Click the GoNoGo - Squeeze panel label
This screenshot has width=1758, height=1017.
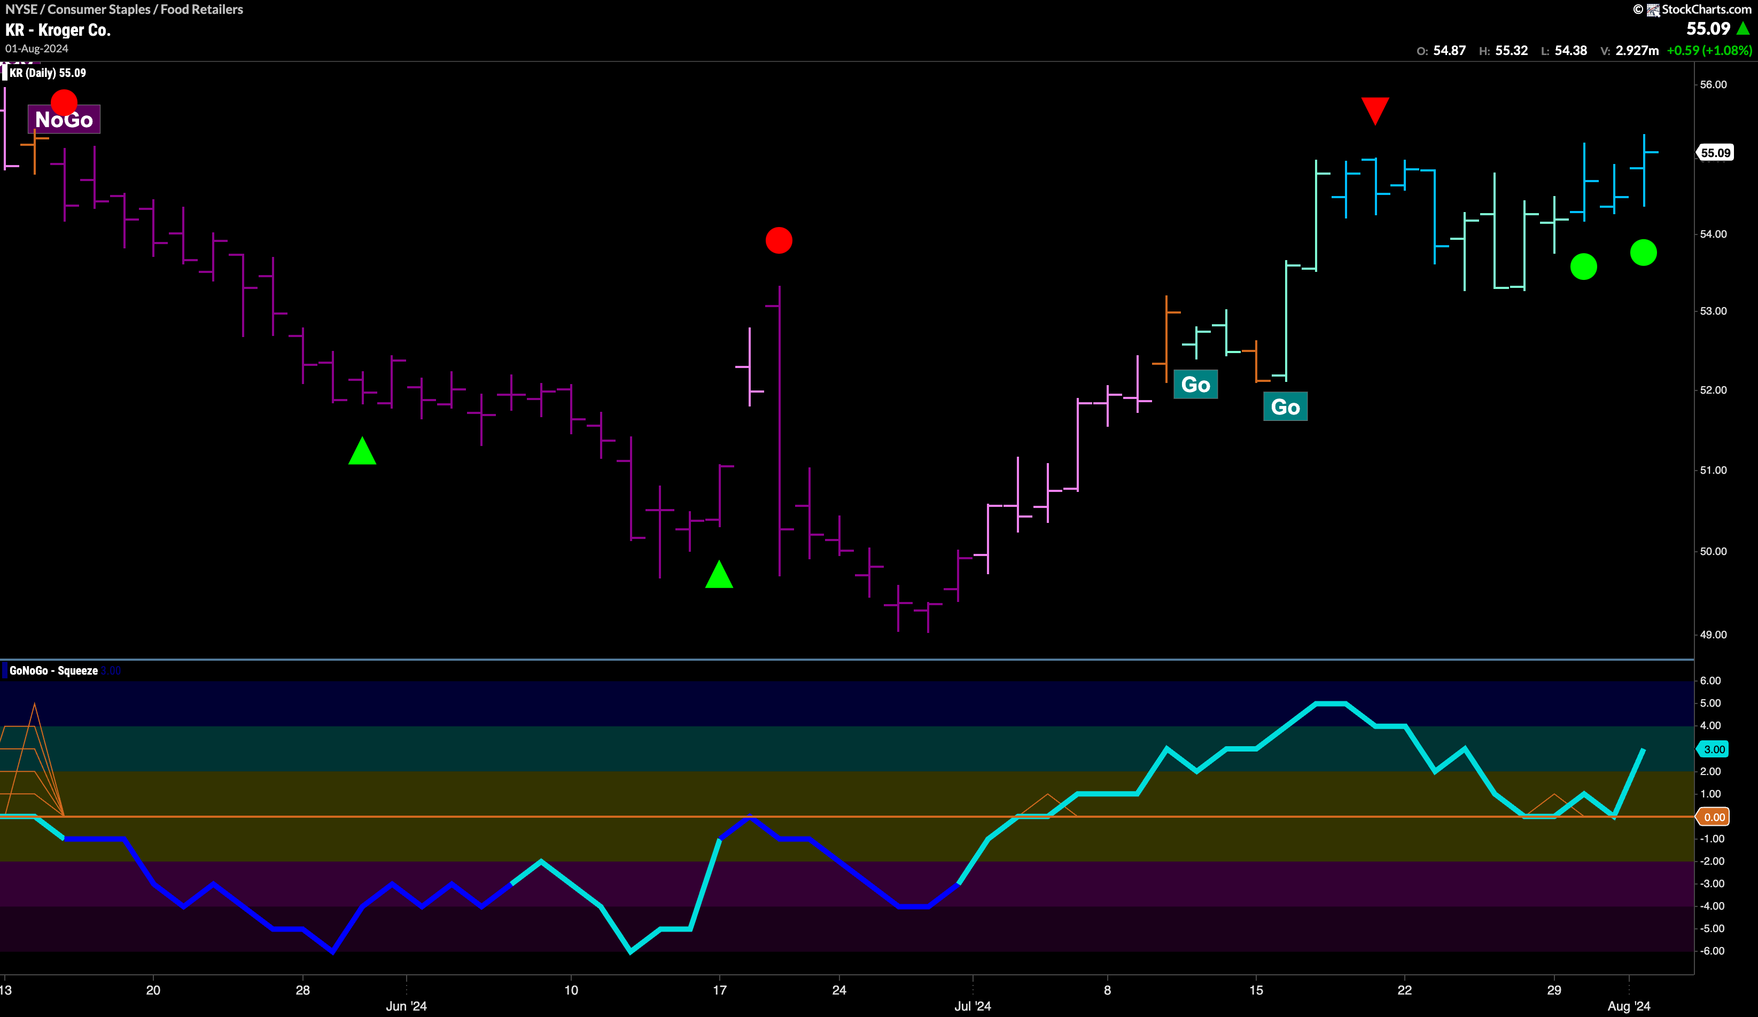point(54,670)
